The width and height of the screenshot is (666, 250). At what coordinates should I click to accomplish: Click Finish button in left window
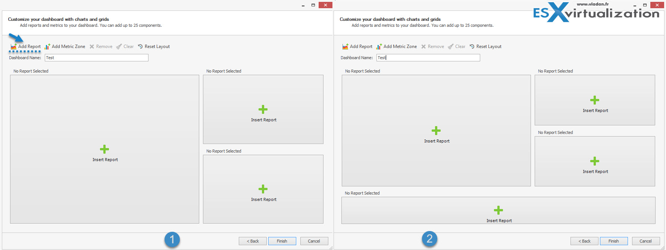tap(282, 241)
